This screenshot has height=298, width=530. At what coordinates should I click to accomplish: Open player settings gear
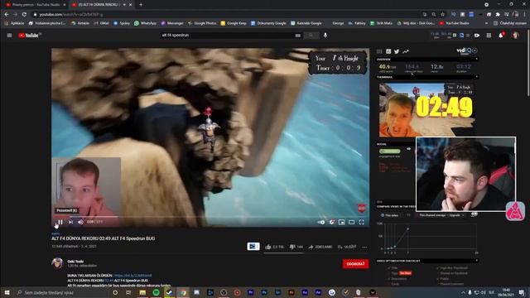point(332,222)
